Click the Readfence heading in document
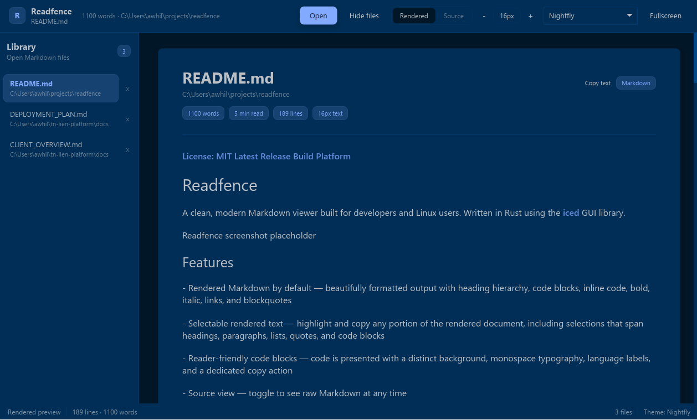This screenshot has height=420, width=697. [220, 185]
